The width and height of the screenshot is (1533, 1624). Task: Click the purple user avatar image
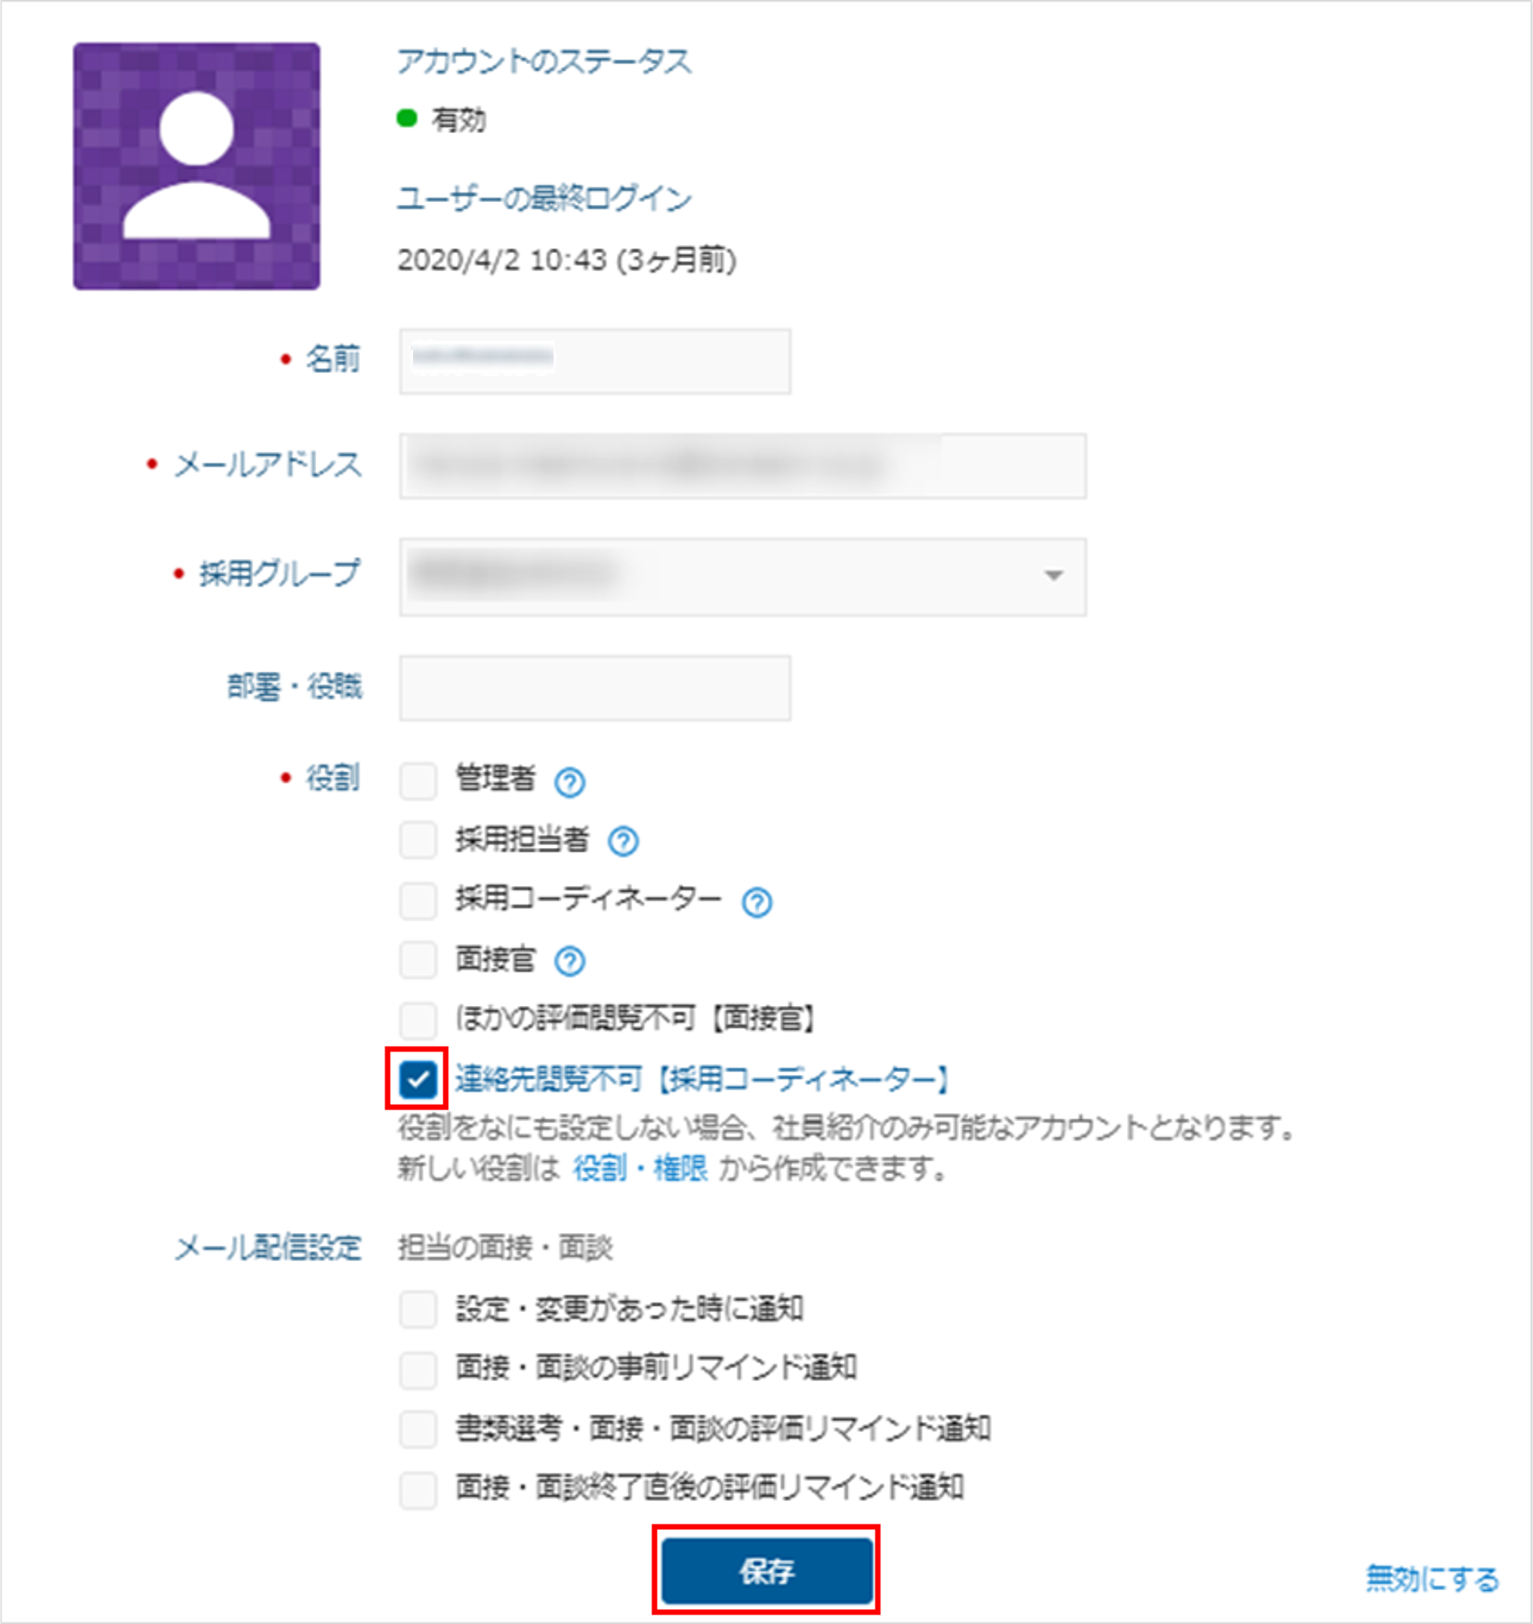(x=197, y=166)
